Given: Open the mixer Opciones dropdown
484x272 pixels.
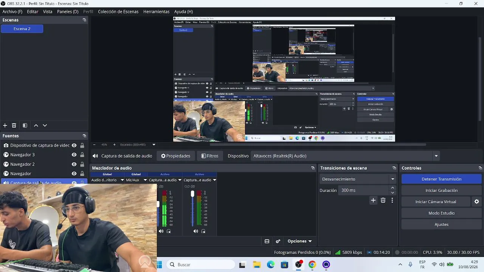Looking at the screenshot, I should pos(299,241).
